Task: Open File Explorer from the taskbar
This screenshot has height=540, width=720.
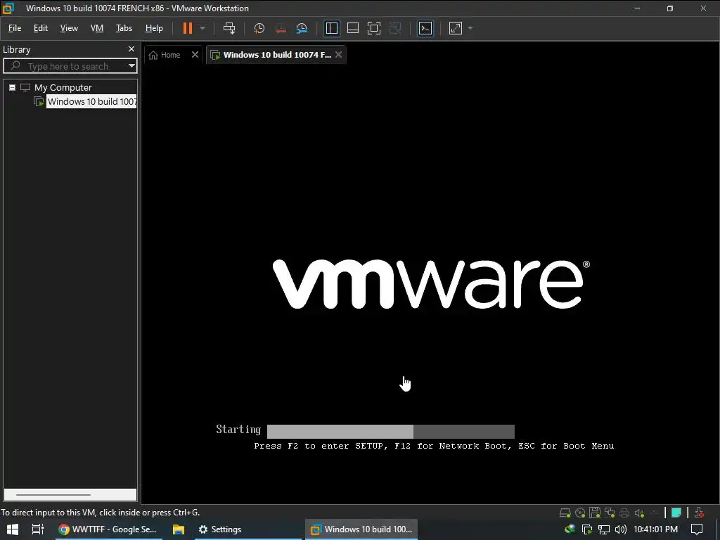Action: point(178,529)
